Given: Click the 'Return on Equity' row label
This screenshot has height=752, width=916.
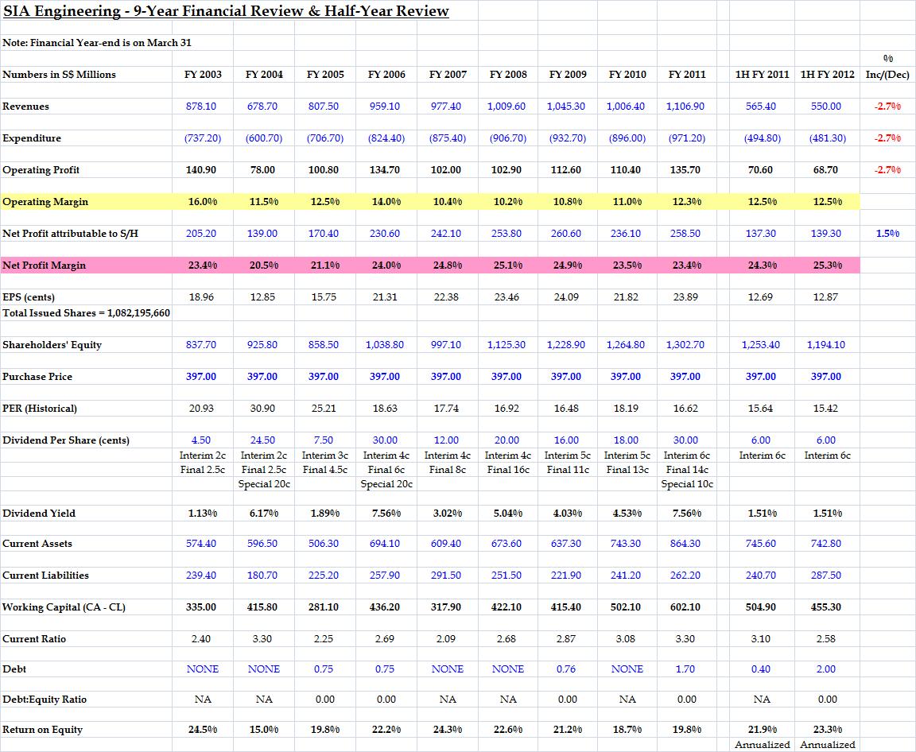Looking at the screenshot, I should pos(42,730).
